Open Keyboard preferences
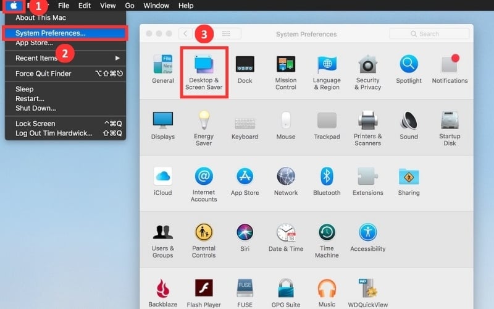 tap(245, 129)
